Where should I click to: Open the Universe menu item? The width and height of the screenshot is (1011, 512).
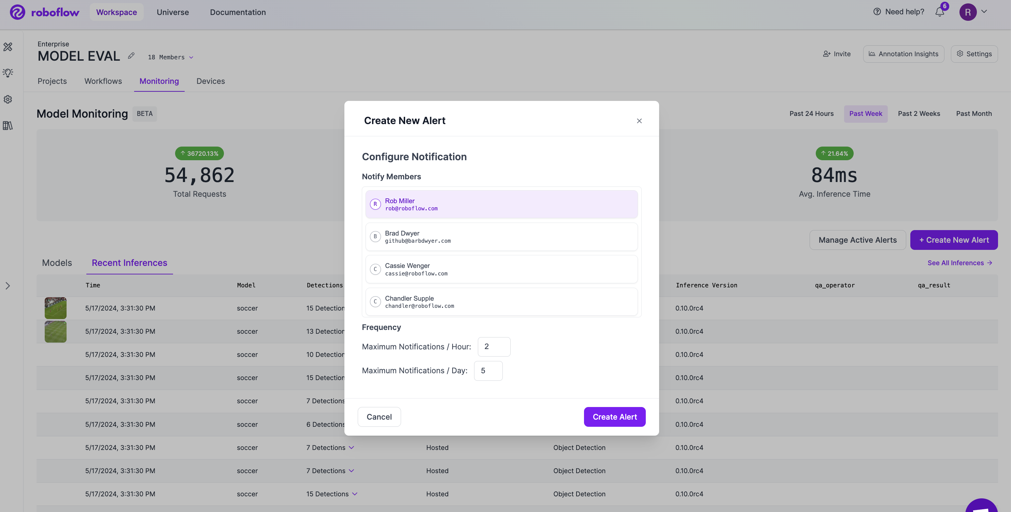173,12
